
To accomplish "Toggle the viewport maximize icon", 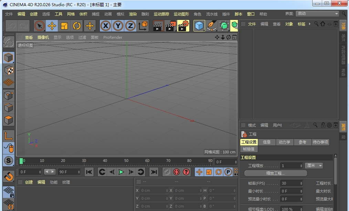I will click(x=234, y=37).
